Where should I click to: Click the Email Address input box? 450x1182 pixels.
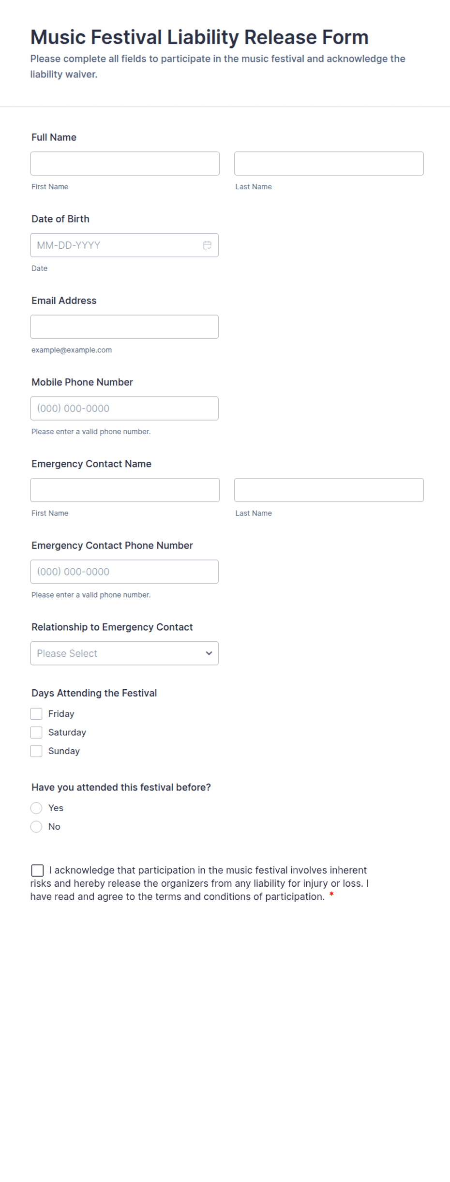click(124, 326)
